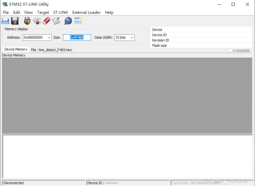255x186 pixels.
Task: Click the STM32 ST-LINK Utility title icon
Action: tap(5, 4)
